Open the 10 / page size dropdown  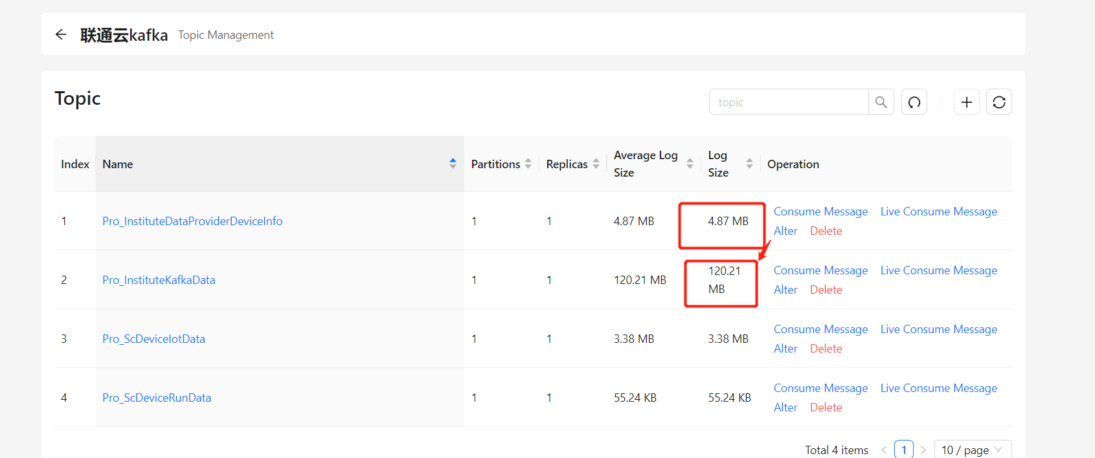973,450
